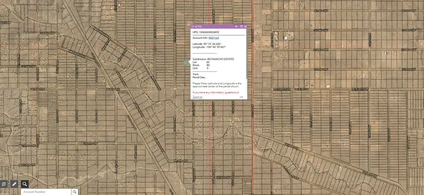Screen dimensions: 424x195
Task: Close the parcel info popup
Action: point(245,26)
